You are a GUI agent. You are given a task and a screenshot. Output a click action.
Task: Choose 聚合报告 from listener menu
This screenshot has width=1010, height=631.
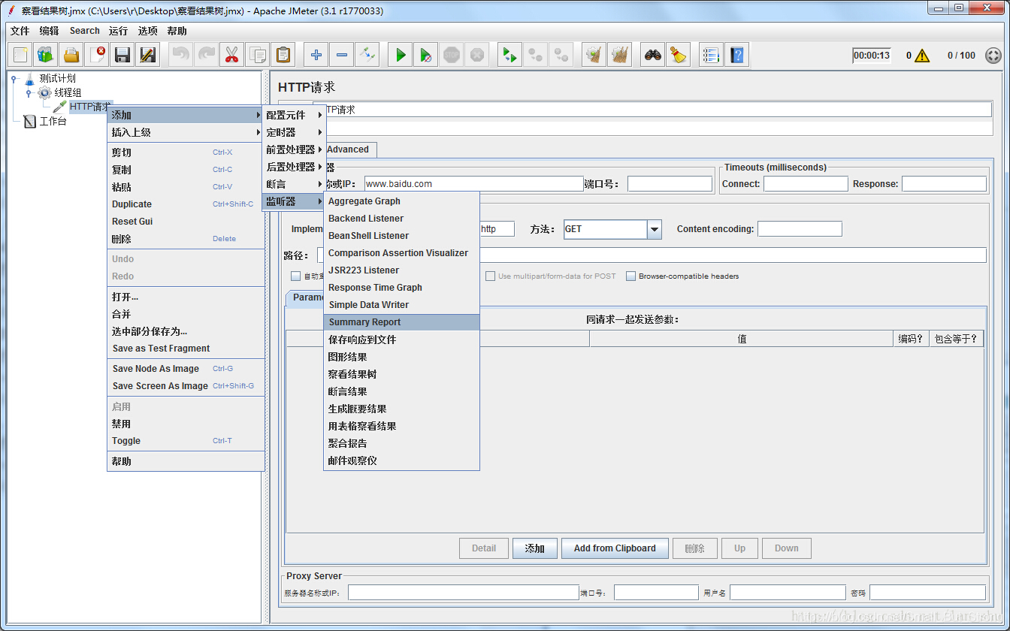pos(401,443)
